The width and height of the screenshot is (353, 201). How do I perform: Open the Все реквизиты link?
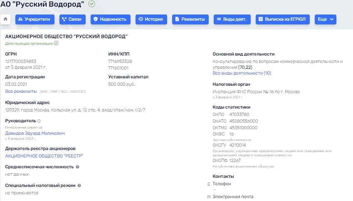pyautogui.click(x=21, y=91)
